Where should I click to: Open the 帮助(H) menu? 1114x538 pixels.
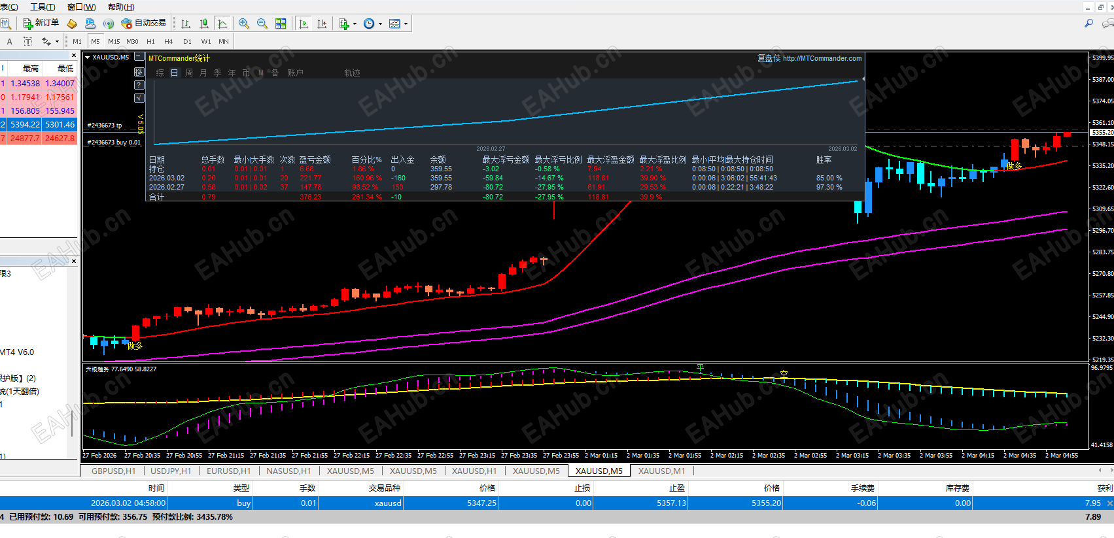coord(121,7)
